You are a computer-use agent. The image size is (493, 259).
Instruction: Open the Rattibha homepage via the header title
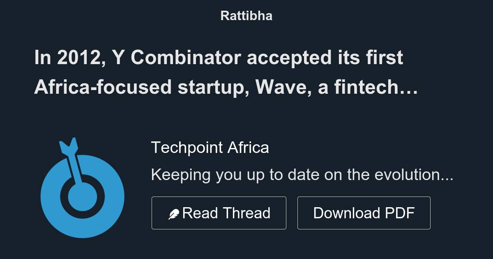tap(246, 16)
